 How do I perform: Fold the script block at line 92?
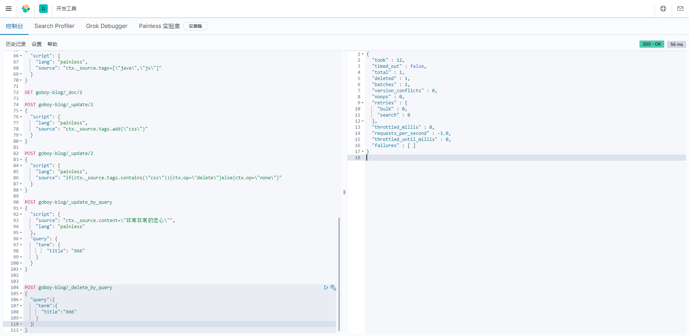21,214
